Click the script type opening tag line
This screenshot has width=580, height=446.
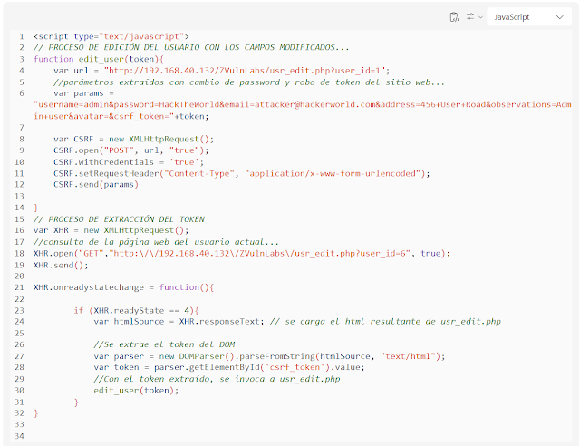(111, 36)
